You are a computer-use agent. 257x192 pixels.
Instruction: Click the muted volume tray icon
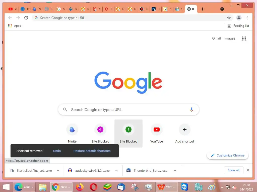pos(234,187)
